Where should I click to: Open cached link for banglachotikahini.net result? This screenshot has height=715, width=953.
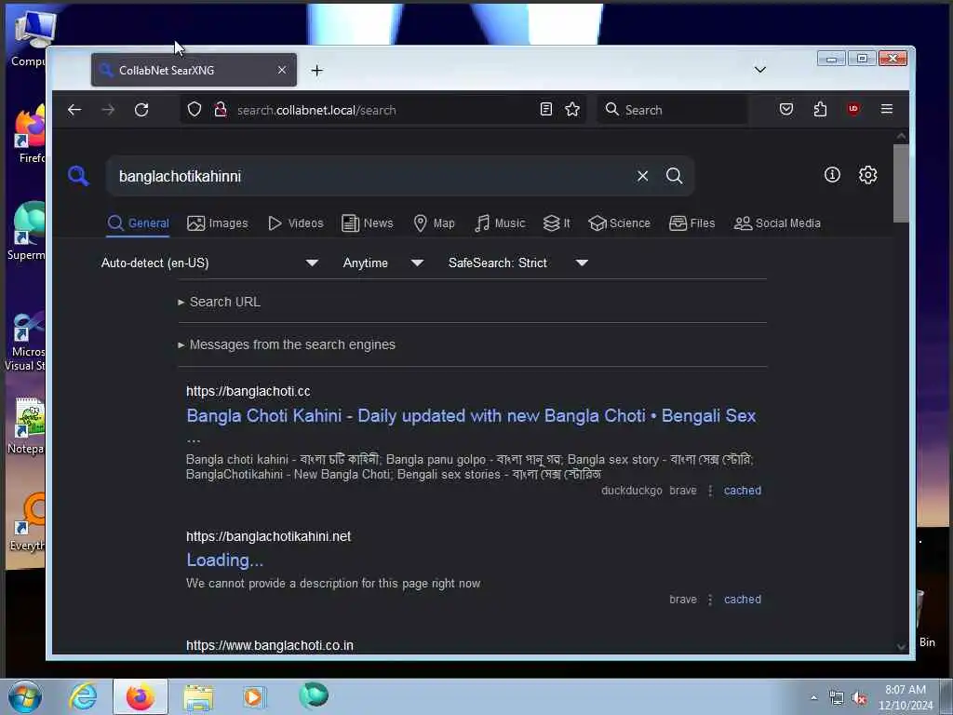[x=742, y=599]
